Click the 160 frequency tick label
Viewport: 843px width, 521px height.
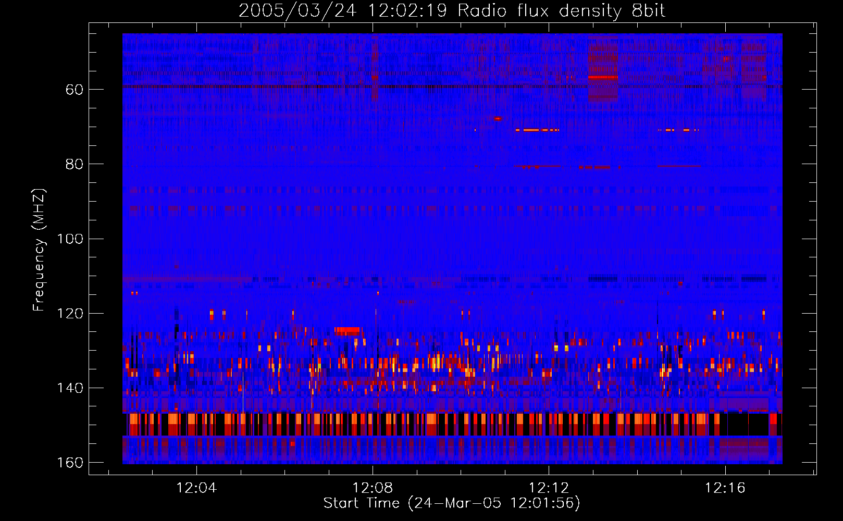pos(69,462)
